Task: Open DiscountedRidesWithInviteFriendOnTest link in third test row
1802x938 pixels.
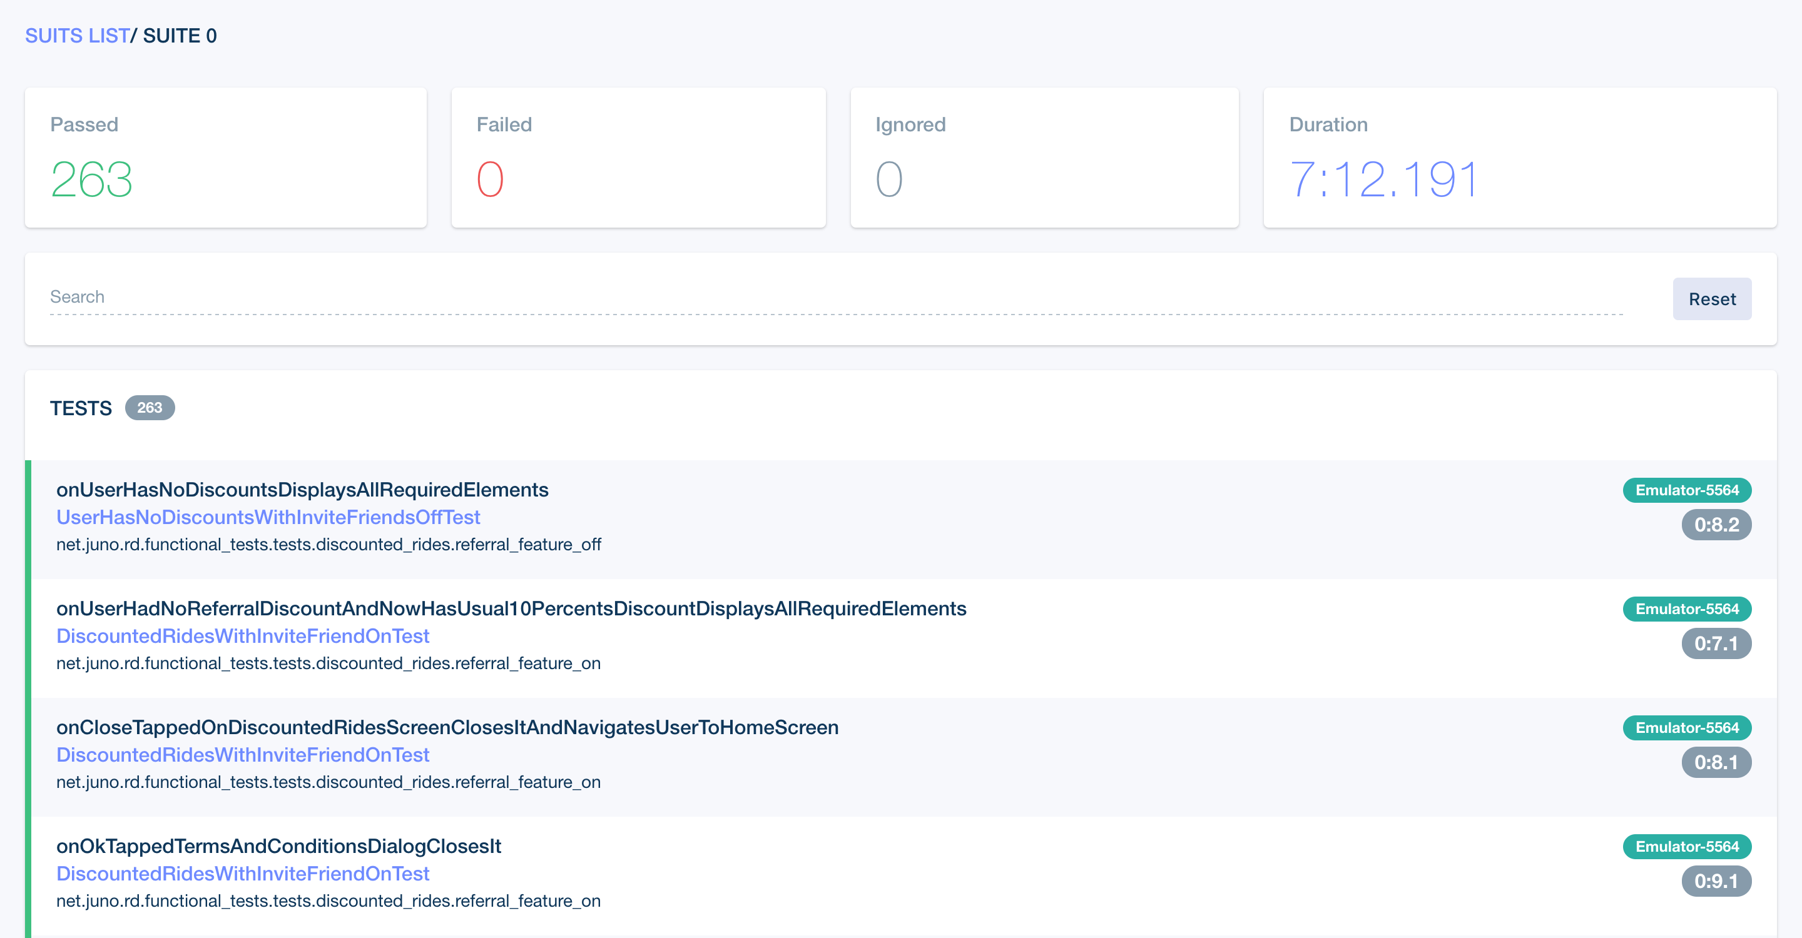Action: click(x=243, y=755)
